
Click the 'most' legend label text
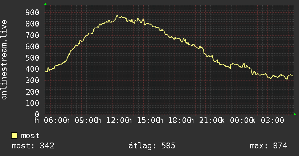pyautogui.click(x=30, y=136)
